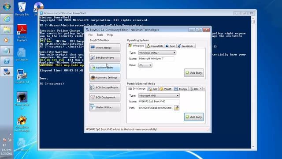Open BCD Backup/Repair
The image size is (282, 159).
(x=105, y=87)
